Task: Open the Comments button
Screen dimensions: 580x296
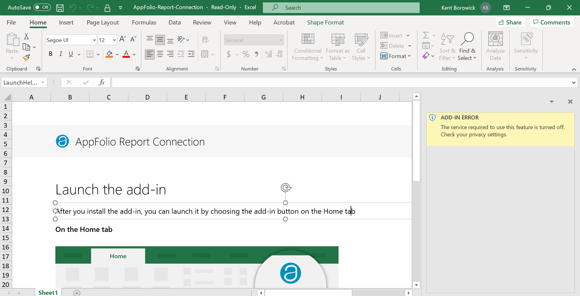Action: (552, 22)
